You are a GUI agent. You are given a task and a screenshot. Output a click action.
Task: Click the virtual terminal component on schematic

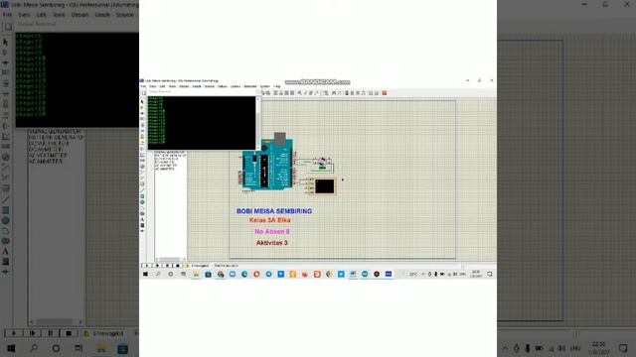point(322,186)
